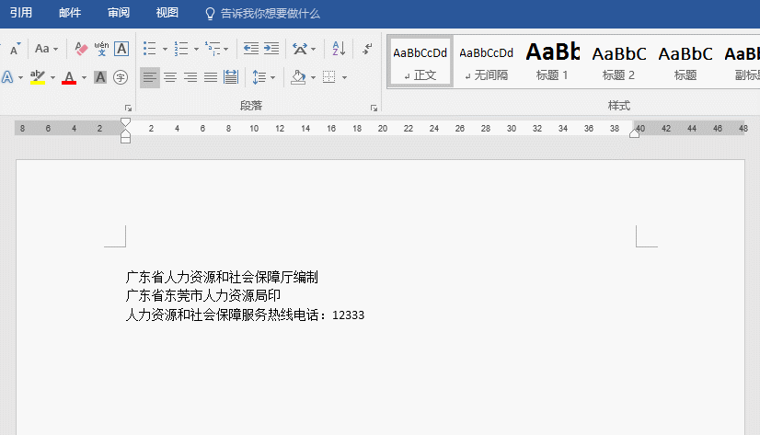Click the paragraph shading bucket icon
Screen dimensions: 760x435
pos(298,77)
